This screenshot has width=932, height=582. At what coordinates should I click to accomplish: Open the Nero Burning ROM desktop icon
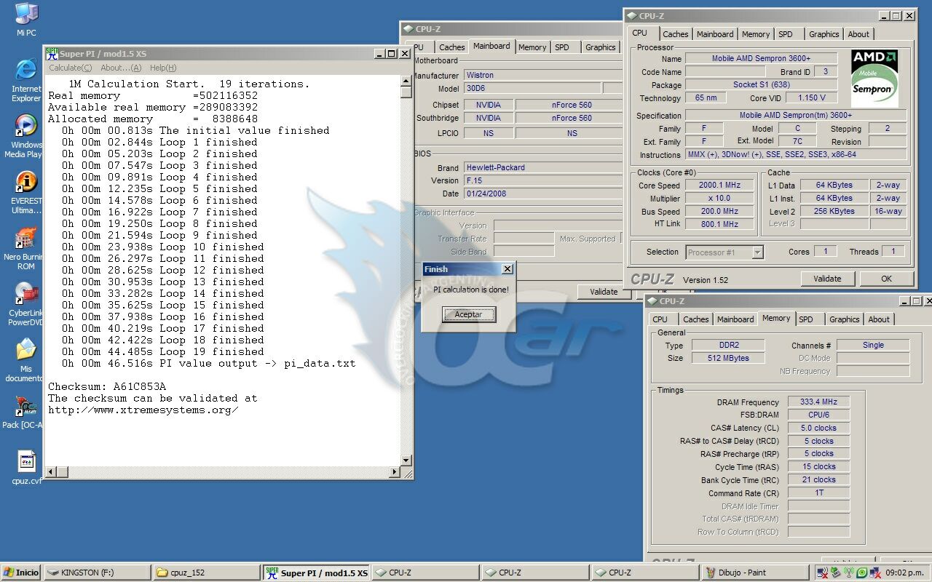[26, 250]
